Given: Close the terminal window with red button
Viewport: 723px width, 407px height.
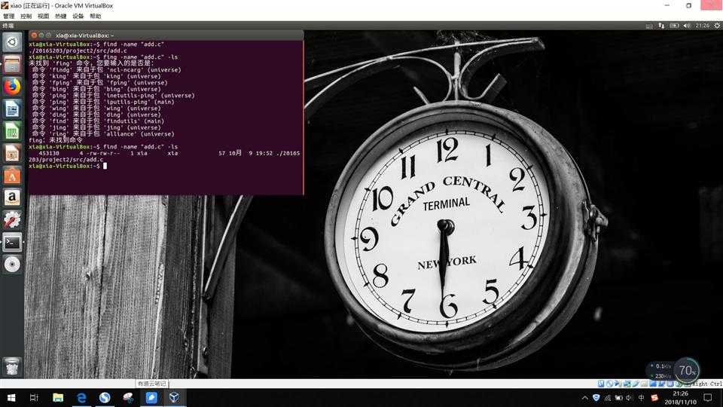Looking at the screenshot, I should (x=34, y=35).
